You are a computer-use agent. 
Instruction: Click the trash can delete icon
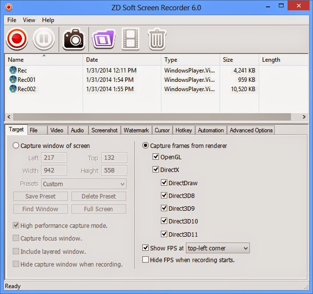pyautogui.click(x=157, y=39)
